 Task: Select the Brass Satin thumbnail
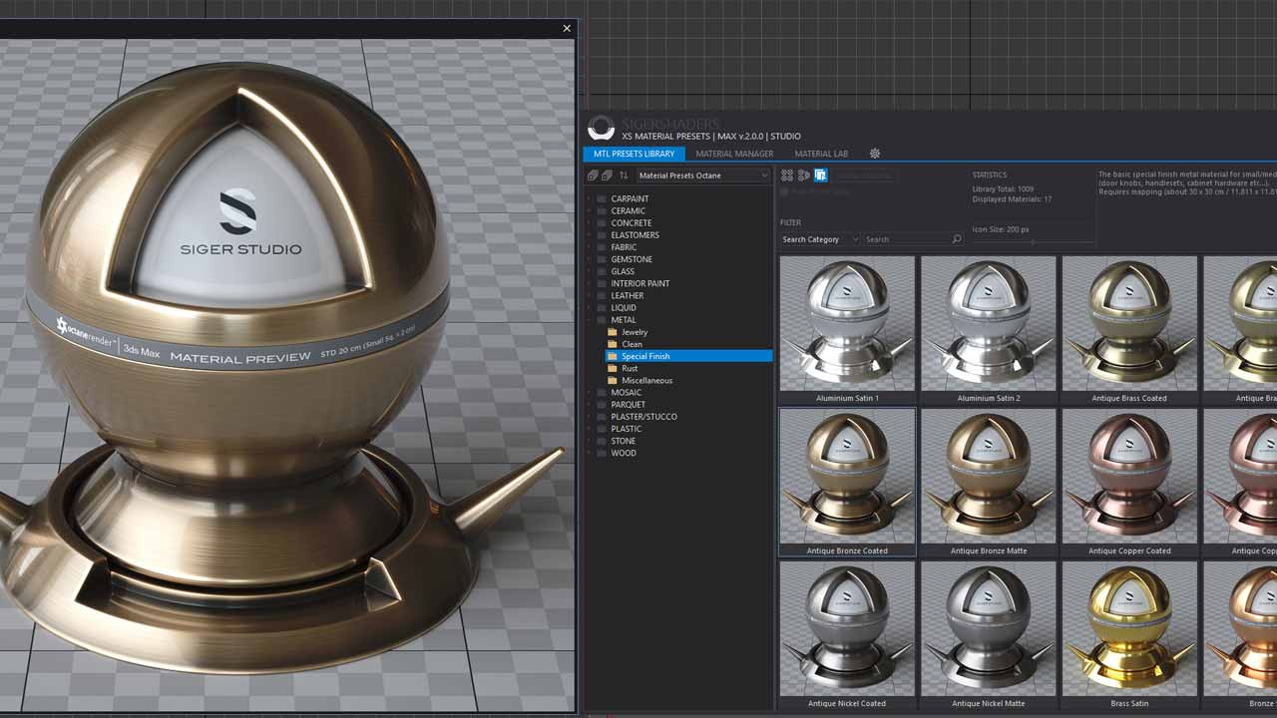pyautogui.click(x=1129, y=628)
